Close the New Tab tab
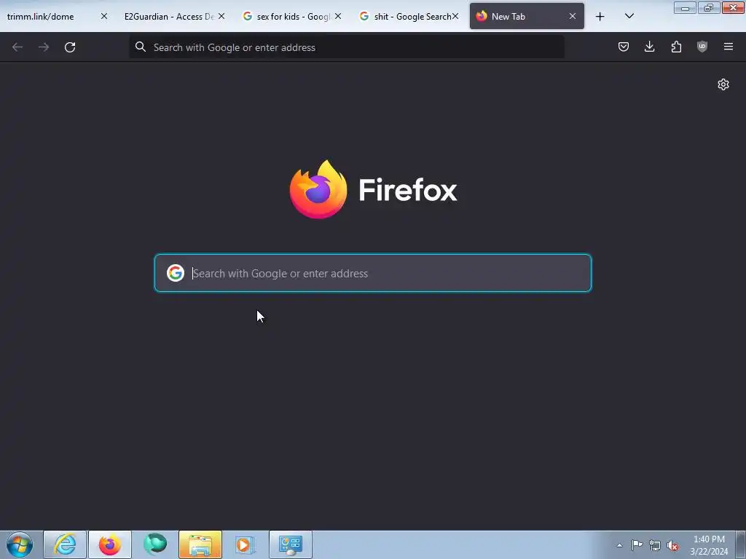The image size is (746, 559). (573, 16)
